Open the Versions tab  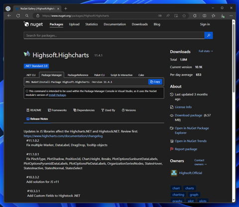129,110
